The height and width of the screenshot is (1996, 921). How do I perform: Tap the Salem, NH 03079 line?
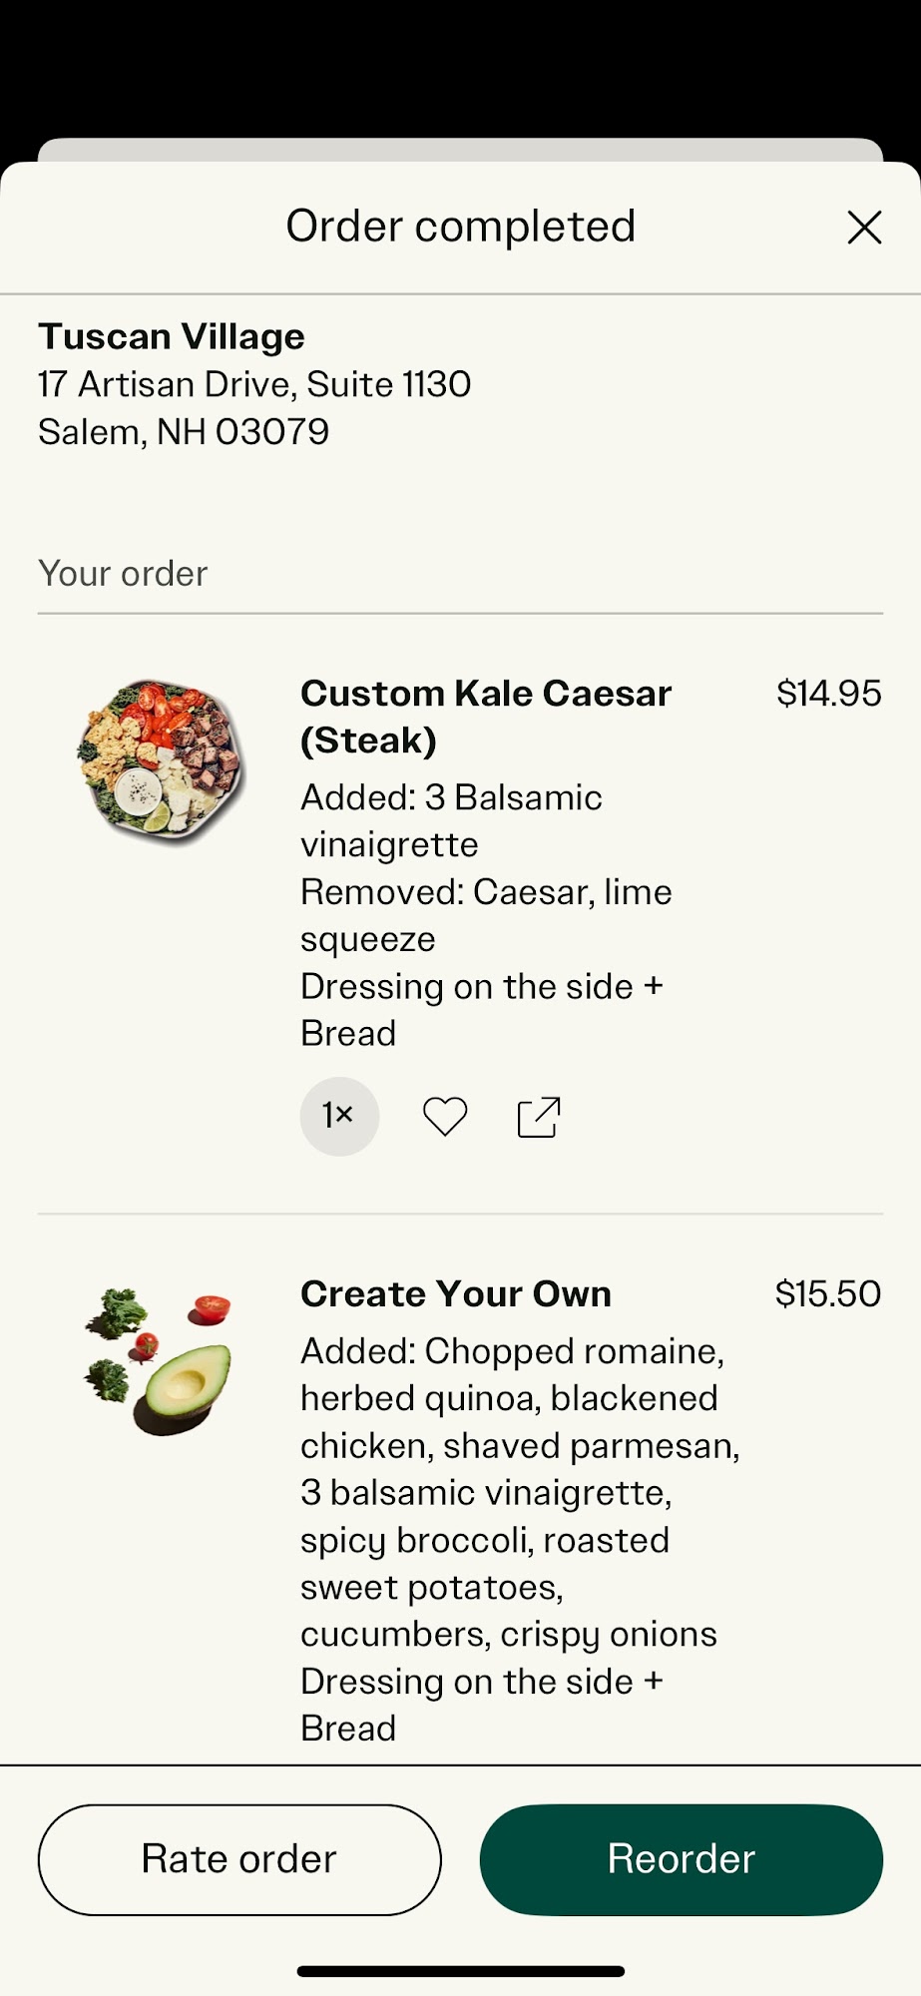coord(184,432)
